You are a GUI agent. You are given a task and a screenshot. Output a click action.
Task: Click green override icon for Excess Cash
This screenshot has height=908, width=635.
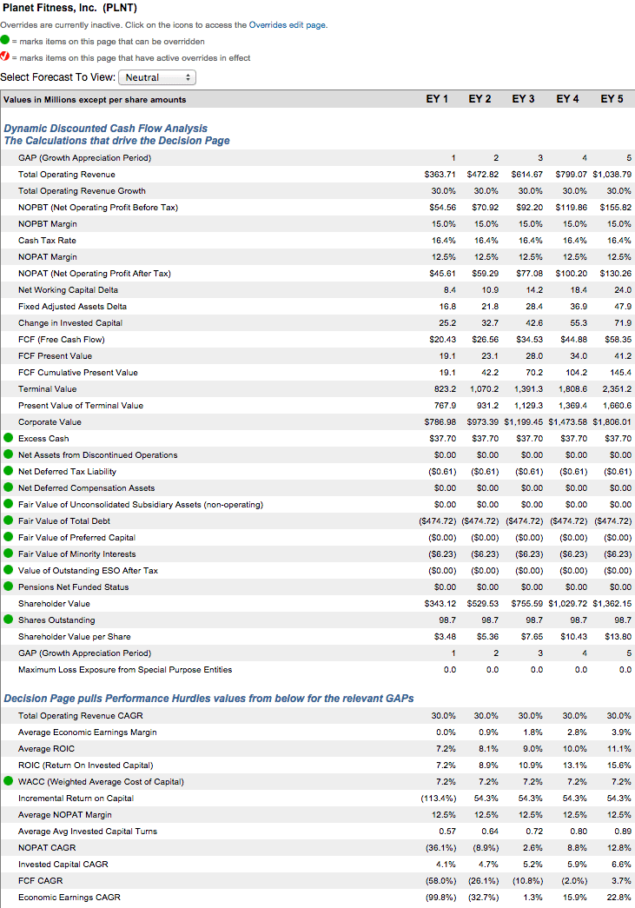click(8, 438)
